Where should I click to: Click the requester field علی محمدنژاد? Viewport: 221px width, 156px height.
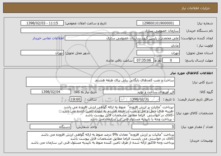(x=122, y=38)
